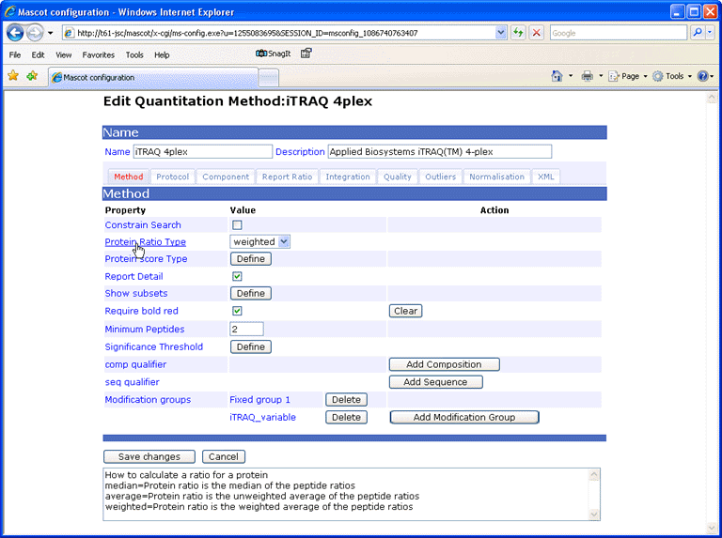Screen dimensions: 722x538
Task: Toggle the Require bold red checkbox
Action: click(237, 311)
